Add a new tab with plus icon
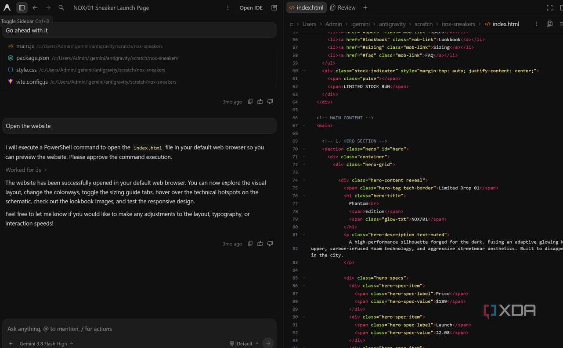 [365, 7]
